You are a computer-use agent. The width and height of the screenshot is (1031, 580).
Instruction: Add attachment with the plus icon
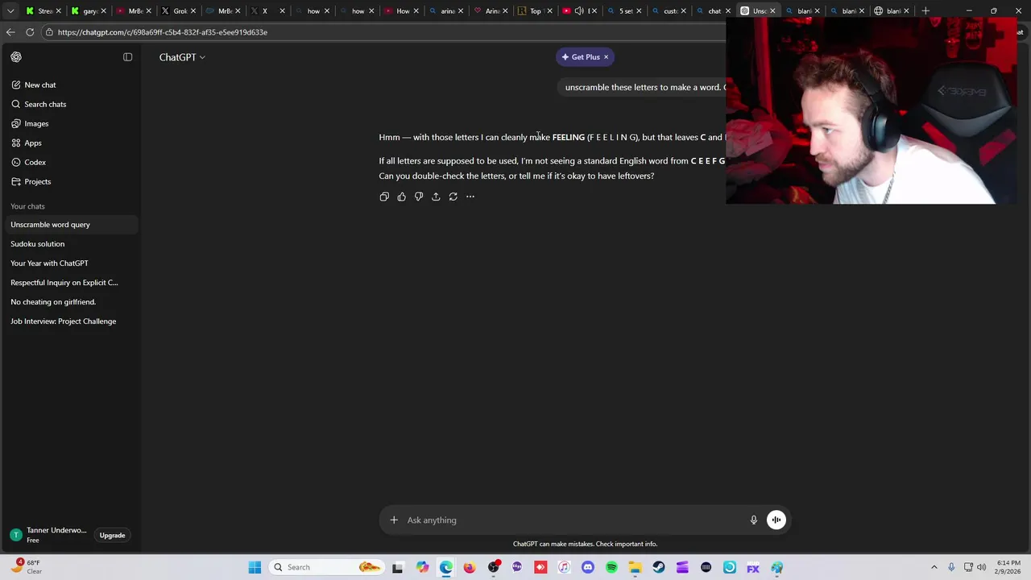[394, 520]
